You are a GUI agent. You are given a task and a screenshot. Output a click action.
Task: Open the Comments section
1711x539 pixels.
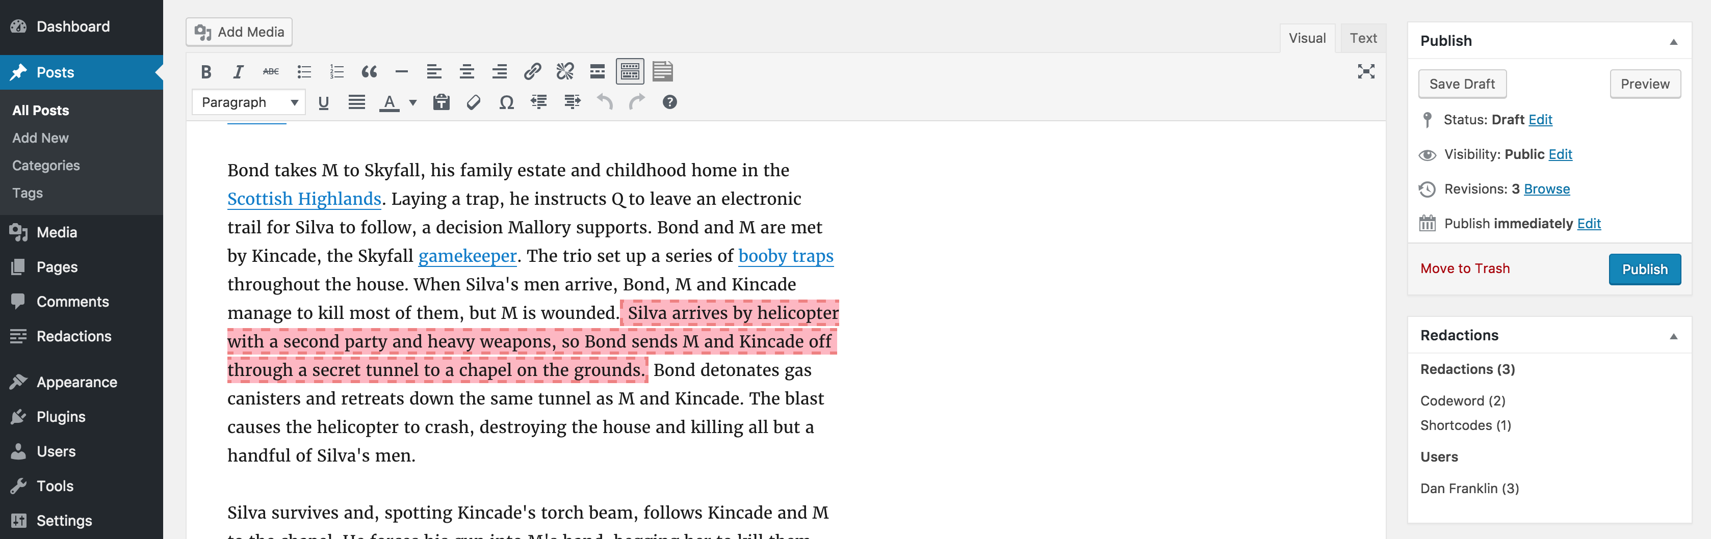(81, 302)
